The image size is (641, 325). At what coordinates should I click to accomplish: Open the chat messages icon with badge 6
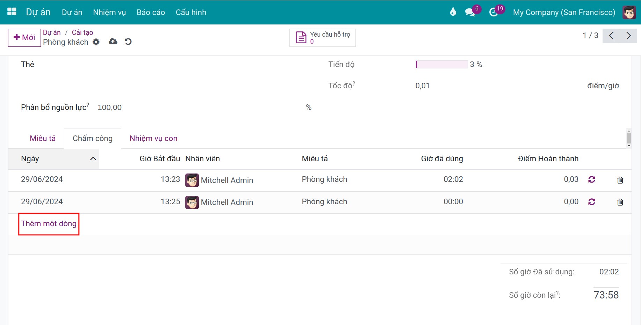pos(470,12)
